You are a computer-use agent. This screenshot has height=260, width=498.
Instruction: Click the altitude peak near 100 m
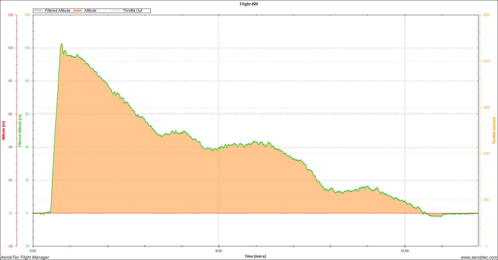click(61, 44)
